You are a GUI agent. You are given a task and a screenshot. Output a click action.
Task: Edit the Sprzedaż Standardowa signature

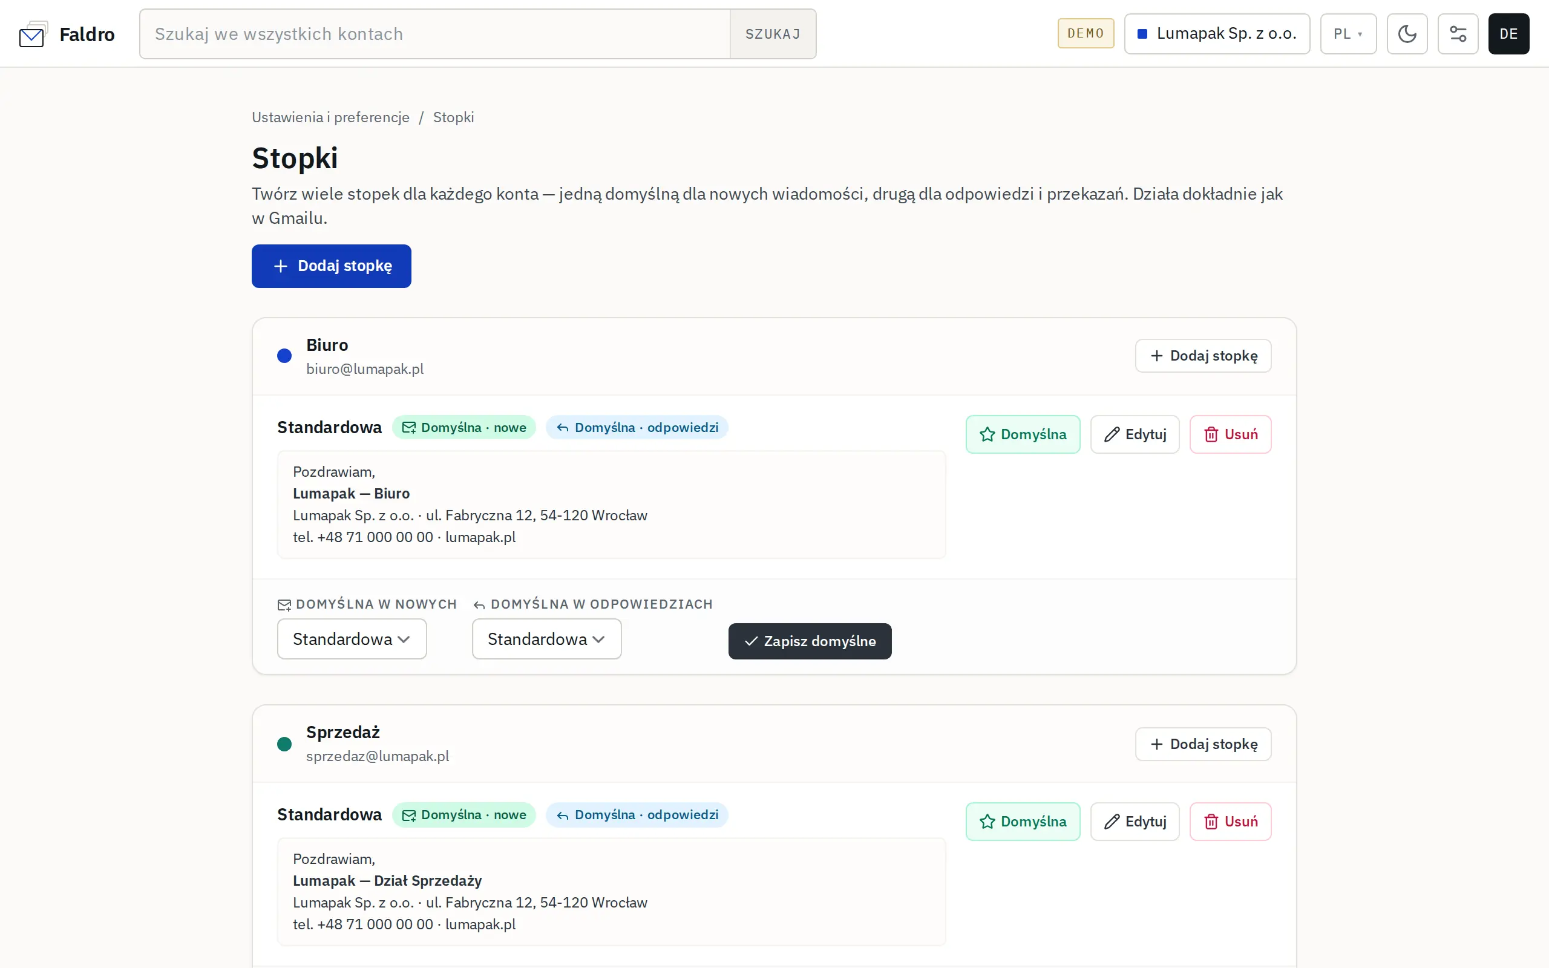click(1135, 822)
